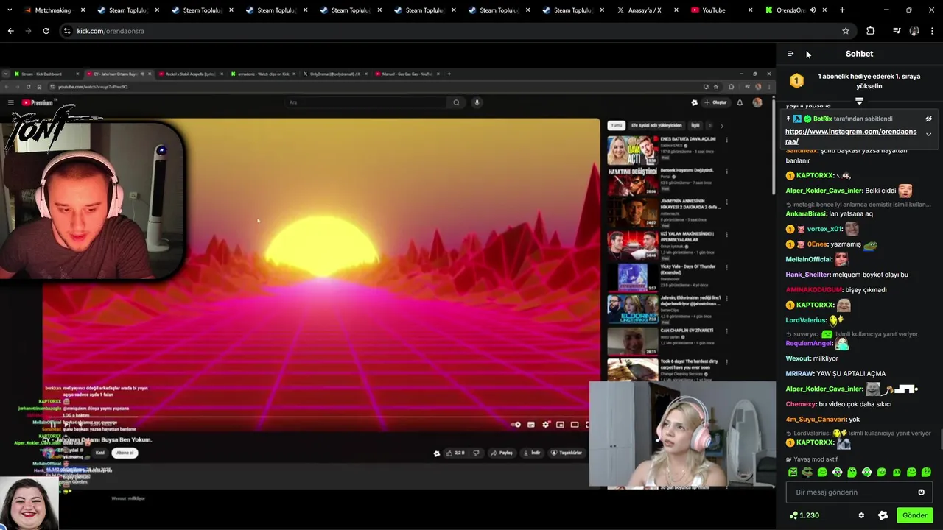
Task: Toggle YouTube autoplay switch in player
Action: 516,425
